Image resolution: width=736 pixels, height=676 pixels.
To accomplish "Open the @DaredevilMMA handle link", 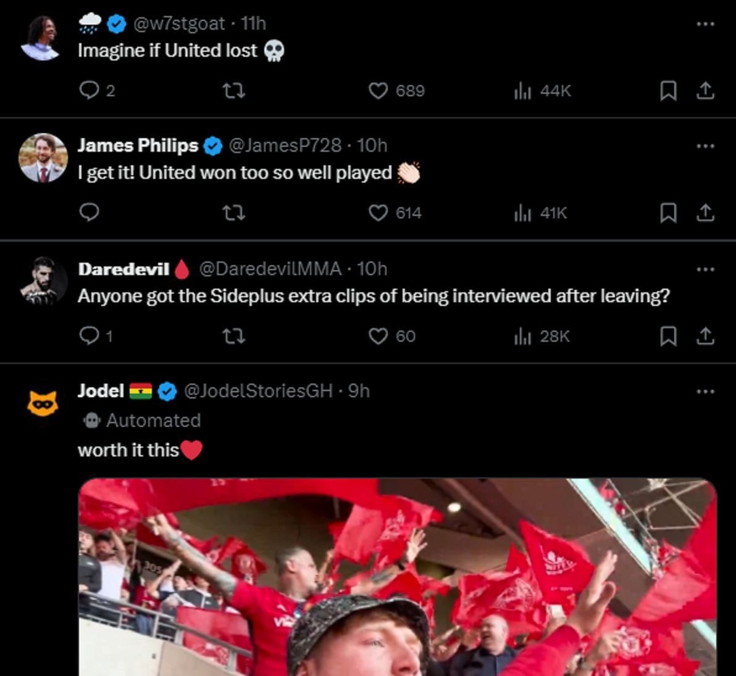I will 270,268.
